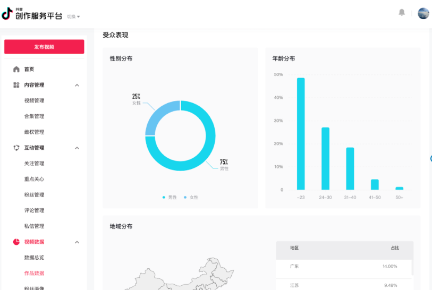432x290 pixels.
Task: Click the 性别分布 chart title
Action: [121, 58]
